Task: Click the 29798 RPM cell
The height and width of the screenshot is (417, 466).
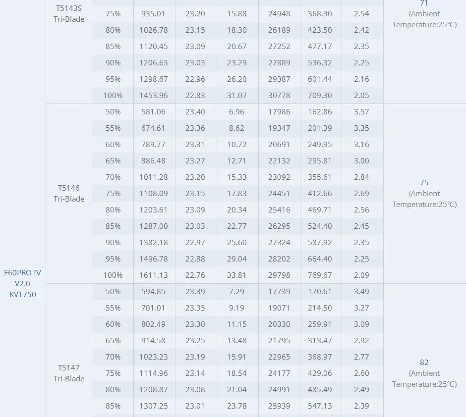Action: pos(279,275)
